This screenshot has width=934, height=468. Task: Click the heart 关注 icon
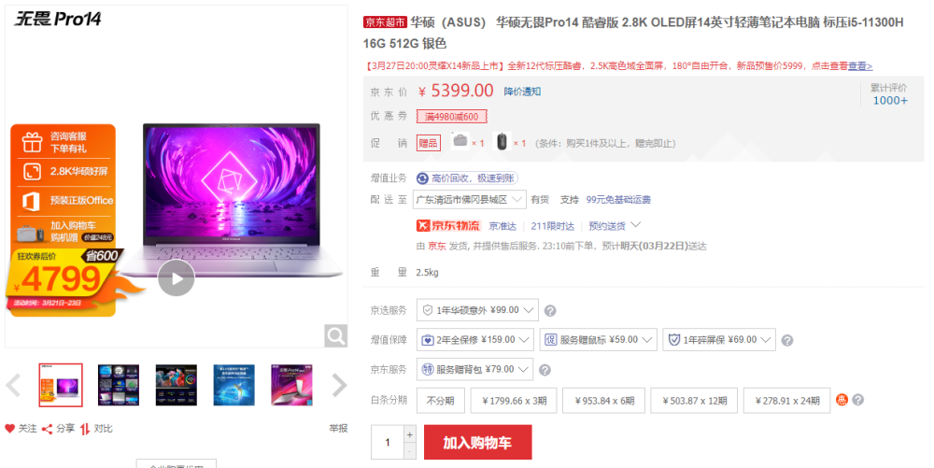click(9, 428)
